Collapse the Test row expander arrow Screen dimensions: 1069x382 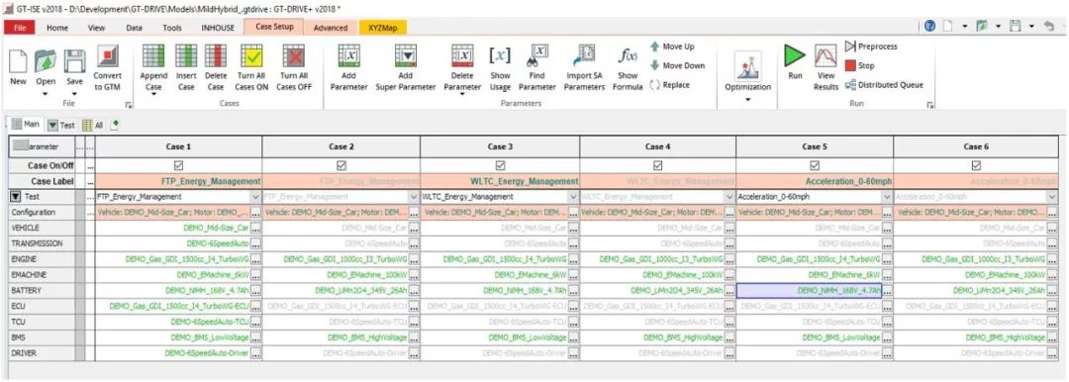(15, 197)
